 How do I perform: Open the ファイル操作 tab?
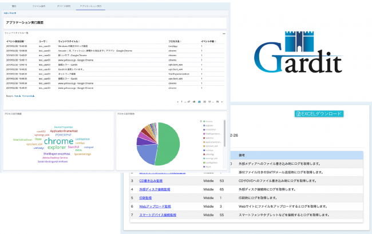click(39, 5)
